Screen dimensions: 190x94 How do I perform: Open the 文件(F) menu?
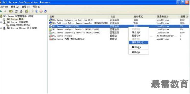point(4,7)
